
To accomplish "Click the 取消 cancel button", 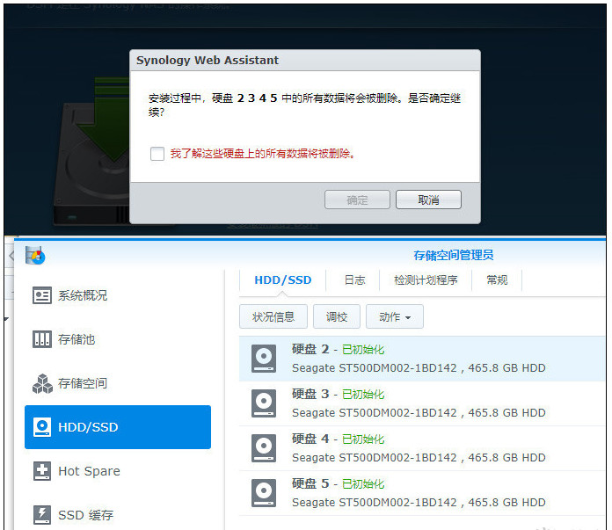I will pyautogui.click(x=428, y=200).
